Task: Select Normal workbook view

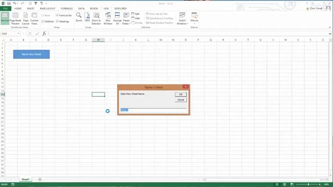Action: [x=5, y=19]
